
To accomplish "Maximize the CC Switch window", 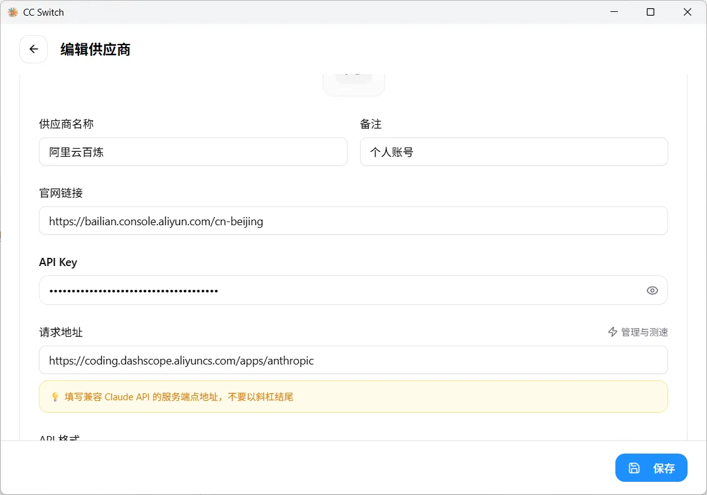I will pos(650,12).
